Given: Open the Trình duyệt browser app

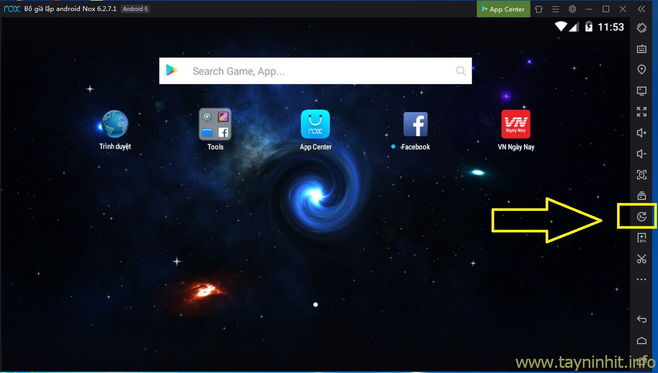Looking at the screenshot, I should (x=114, y=124).
